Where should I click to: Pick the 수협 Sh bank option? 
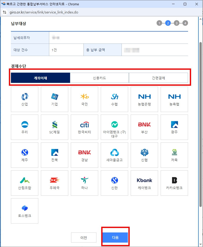(114, 99)
